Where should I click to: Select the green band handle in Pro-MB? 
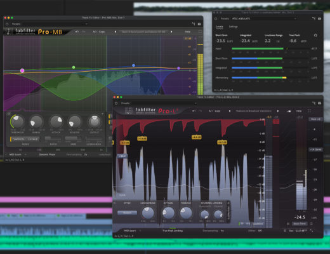point(74,67)
